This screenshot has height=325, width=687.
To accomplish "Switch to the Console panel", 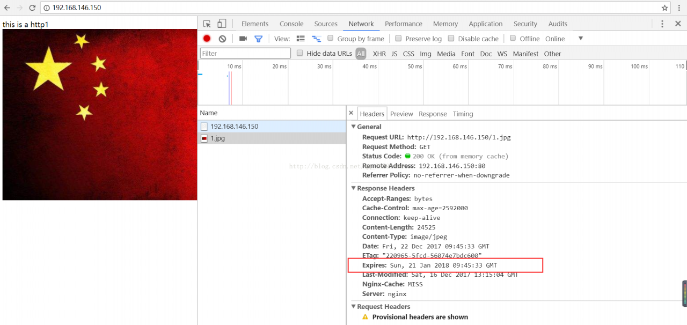I will tap(291, 24).
